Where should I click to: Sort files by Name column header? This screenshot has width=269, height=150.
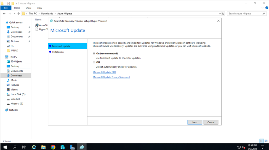pyautogui.click(x=38, y=20)
